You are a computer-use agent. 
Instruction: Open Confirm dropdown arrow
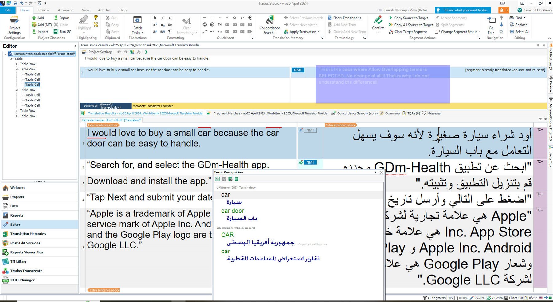[x=378, y=32]
